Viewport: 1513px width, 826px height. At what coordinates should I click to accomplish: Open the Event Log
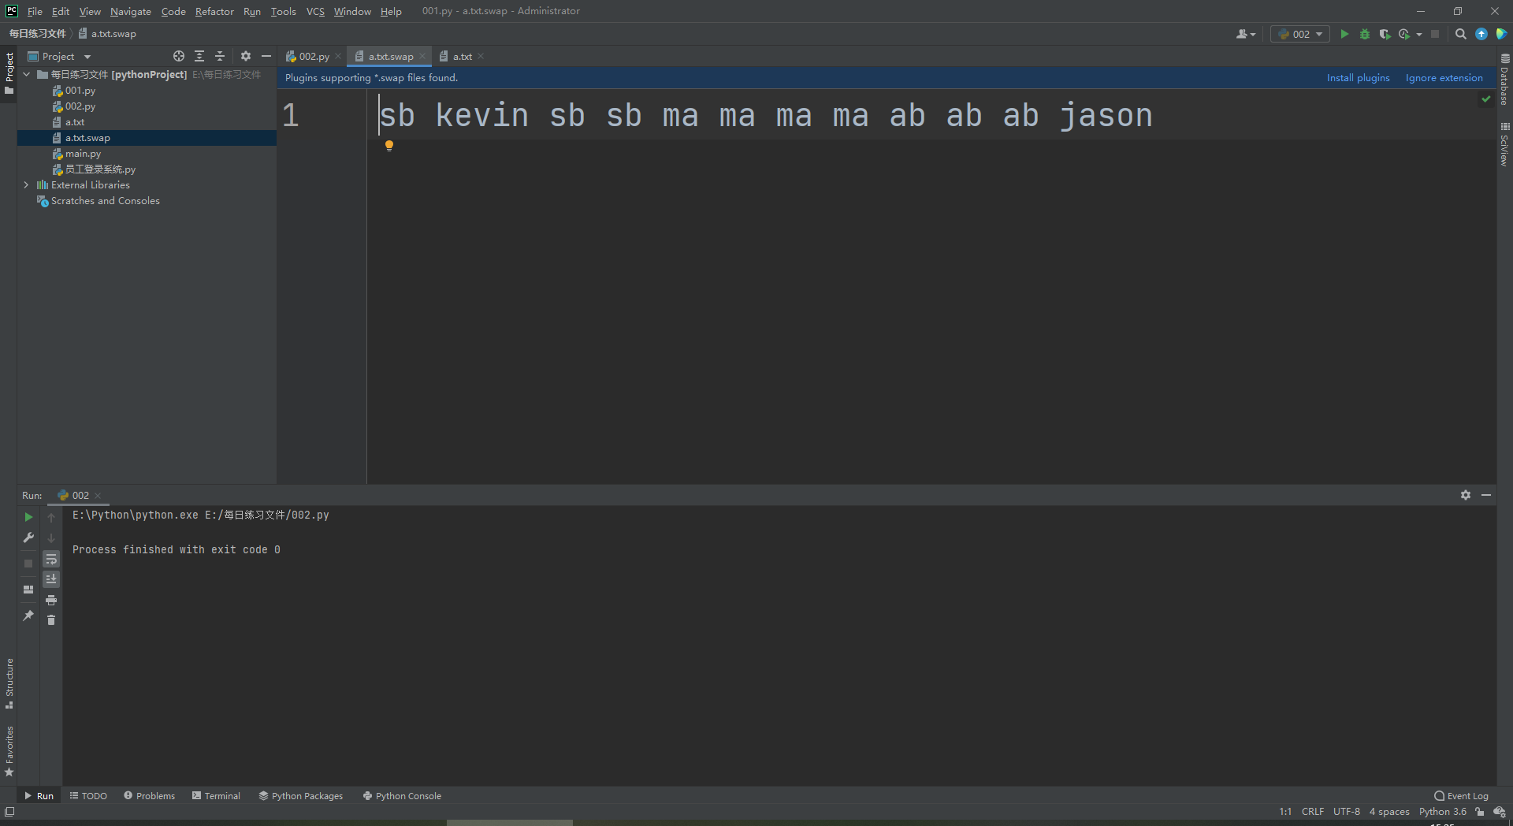click(x=1462, y=796)
